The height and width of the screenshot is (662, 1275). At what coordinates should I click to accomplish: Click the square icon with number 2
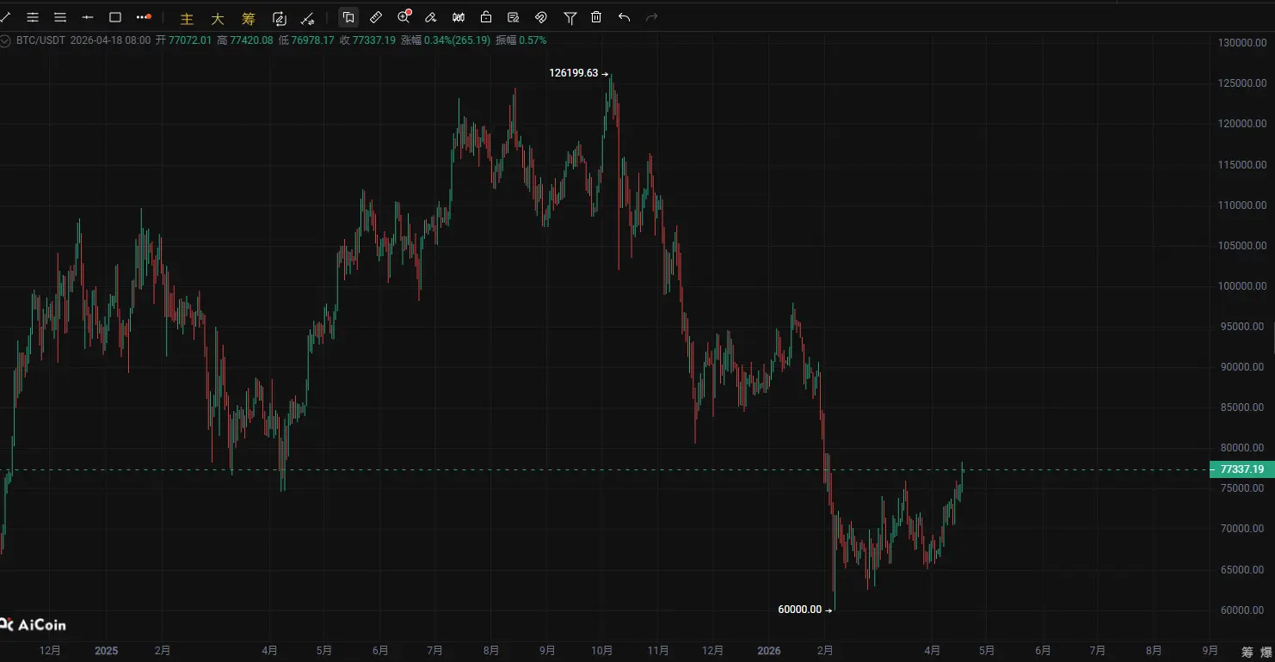pyautogui.click(x=280, y=18)
